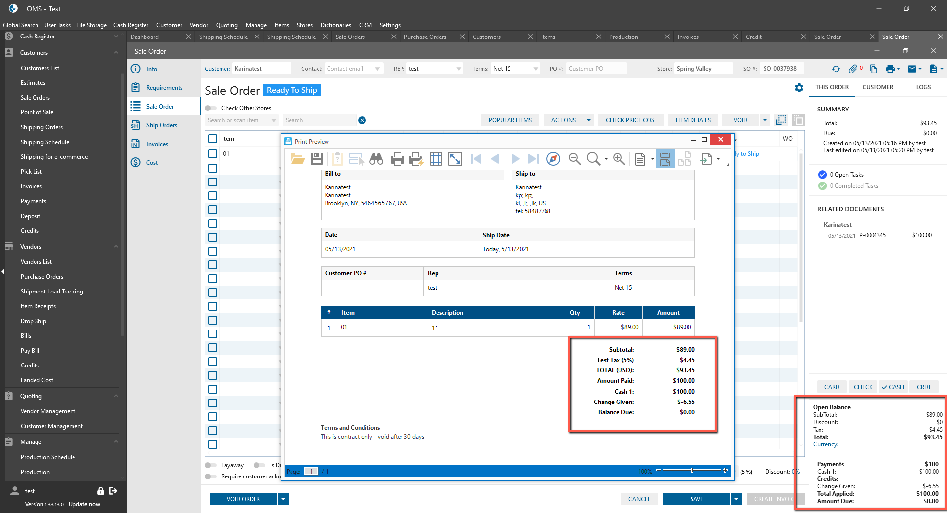The image size is (947, 513).
Task: Zoom in with the magnifier plus icon
Action: pyautogui.click(x=619, y=159)
